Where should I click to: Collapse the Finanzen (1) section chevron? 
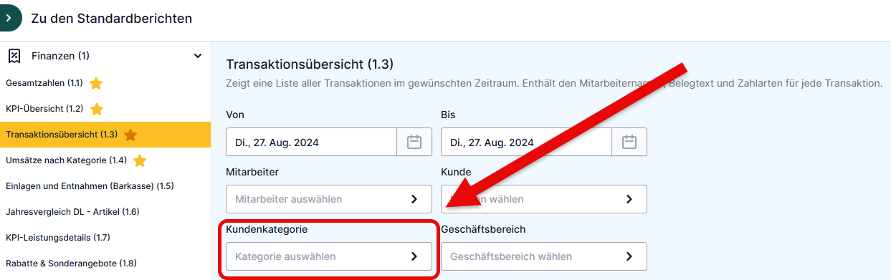[198, 56]
